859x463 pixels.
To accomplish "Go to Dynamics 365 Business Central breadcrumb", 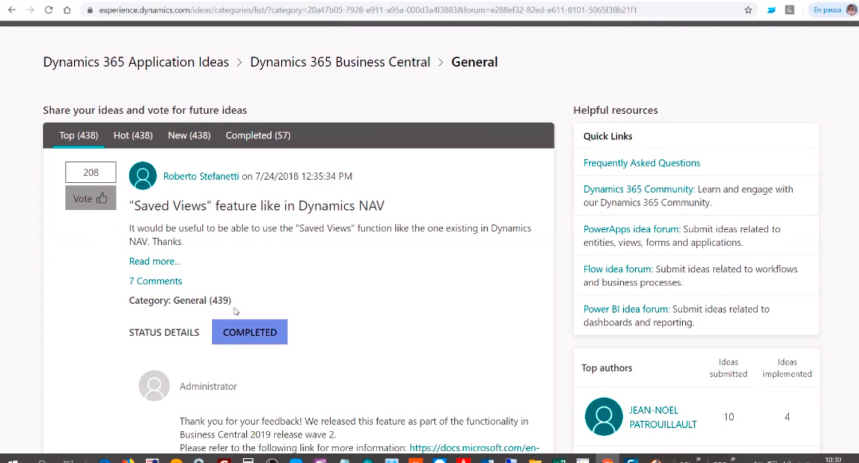I will point(339,62).
